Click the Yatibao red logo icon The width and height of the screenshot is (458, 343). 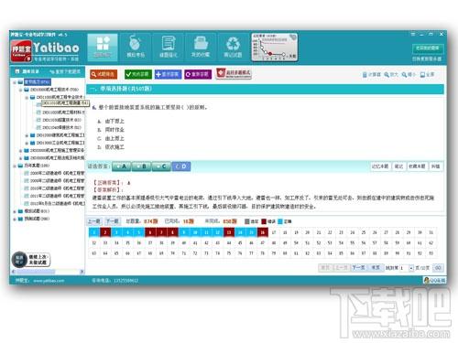tap(21, 52)
